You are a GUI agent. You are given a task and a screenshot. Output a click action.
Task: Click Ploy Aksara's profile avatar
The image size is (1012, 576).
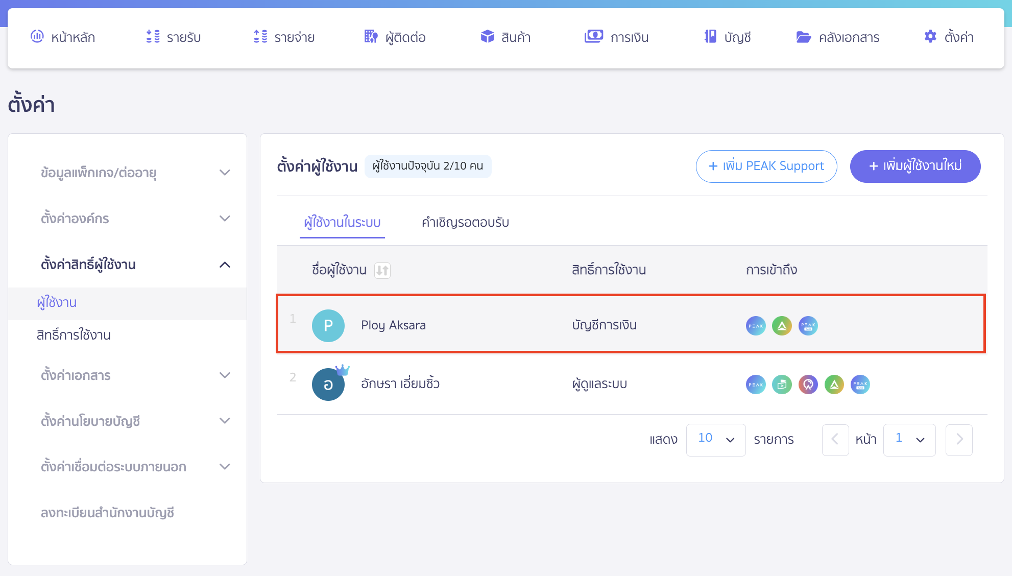[328, 325]
